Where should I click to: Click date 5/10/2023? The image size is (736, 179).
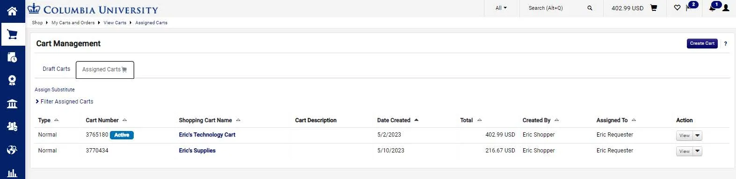tap(390, 151)
